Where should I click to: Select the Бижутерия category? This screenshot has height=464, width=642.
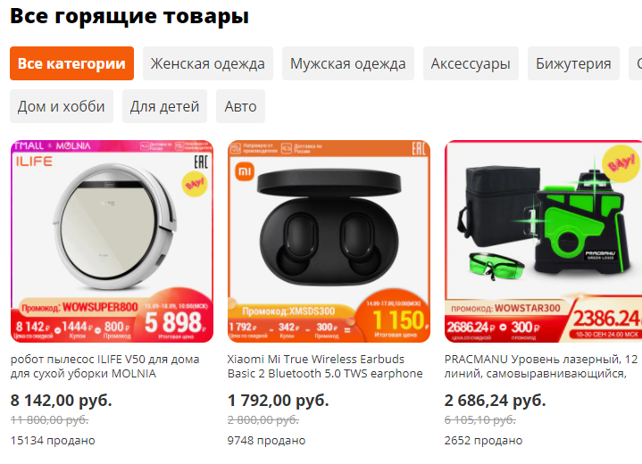573,63
